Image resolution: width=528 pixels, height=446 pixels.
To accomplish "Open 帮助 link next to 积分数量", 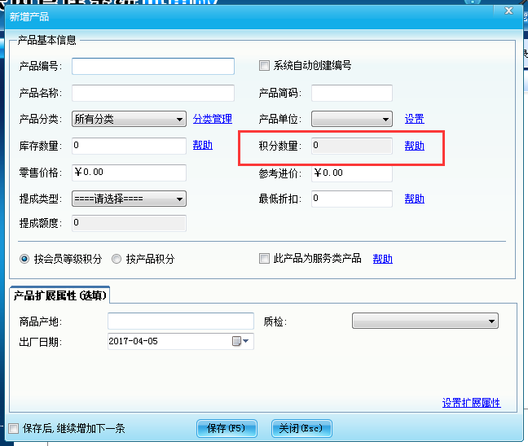I will click(415, 146).
